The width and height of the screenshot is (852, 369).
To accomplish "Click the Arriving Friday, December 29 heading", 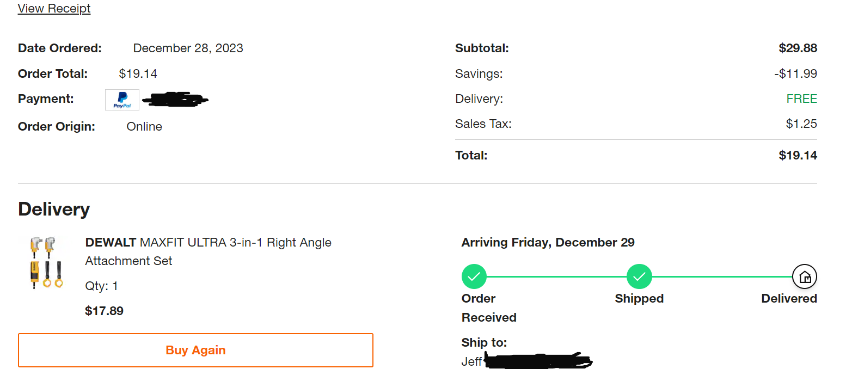I will 548,242.
